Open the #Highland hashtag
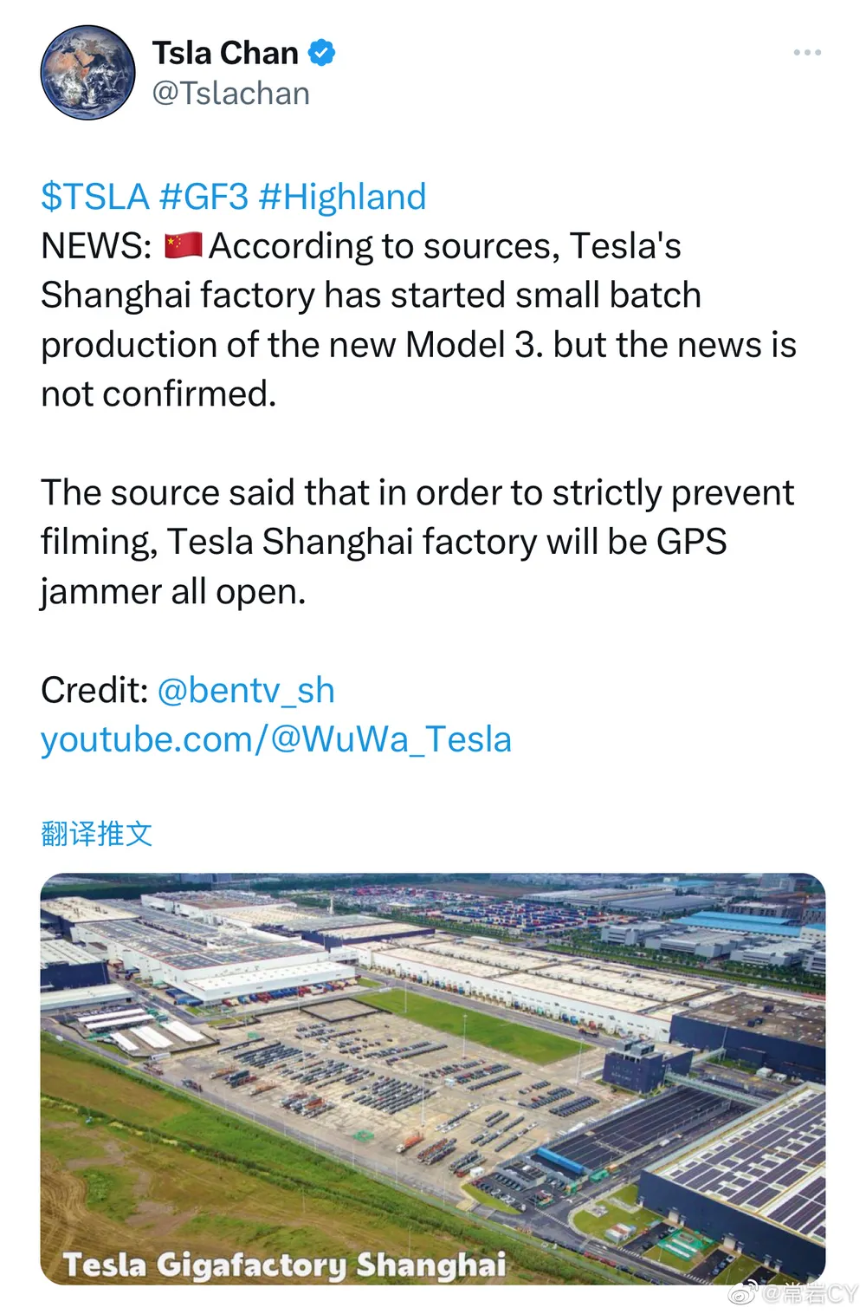 (x=343, y=197)
